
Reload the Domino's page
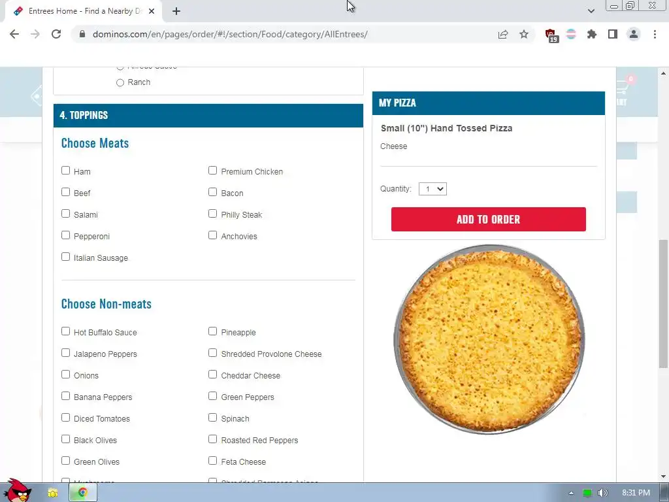tap(56, 34)
